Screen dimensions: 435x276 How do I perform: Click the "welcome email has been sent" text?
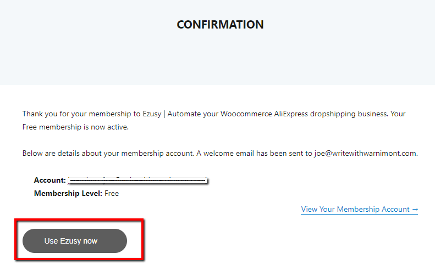coord(258,153)
